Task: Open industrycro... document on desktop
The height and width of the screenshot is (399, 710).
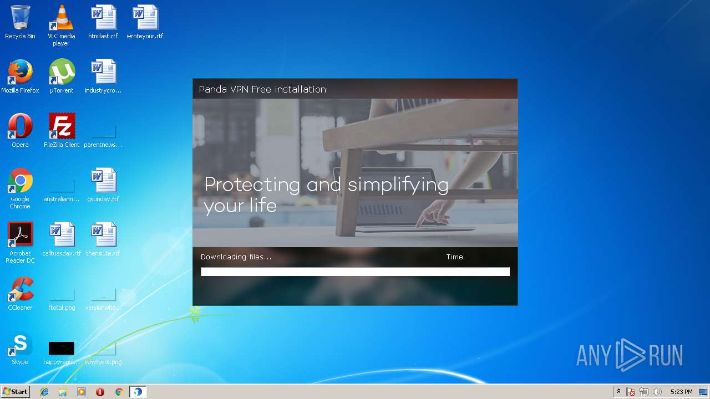Action: tap(103, 76)
